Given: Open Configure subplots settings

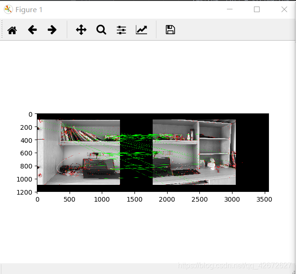Looking at the screenshot, I should pyautogui.click(x=121, y=30).
